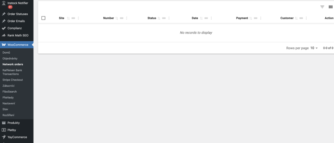Screen dimensions: 334x143
Task: Click the drag handle on Payment column
Action: [x=256, y=18]
